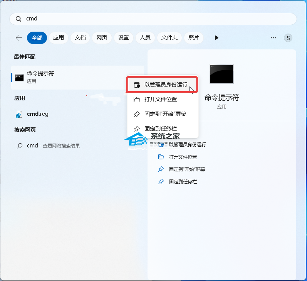This screenshot has height=281, width=307.
Task: Click the cmd search input field
Action: pyautogui.click(x=153, y=19)
